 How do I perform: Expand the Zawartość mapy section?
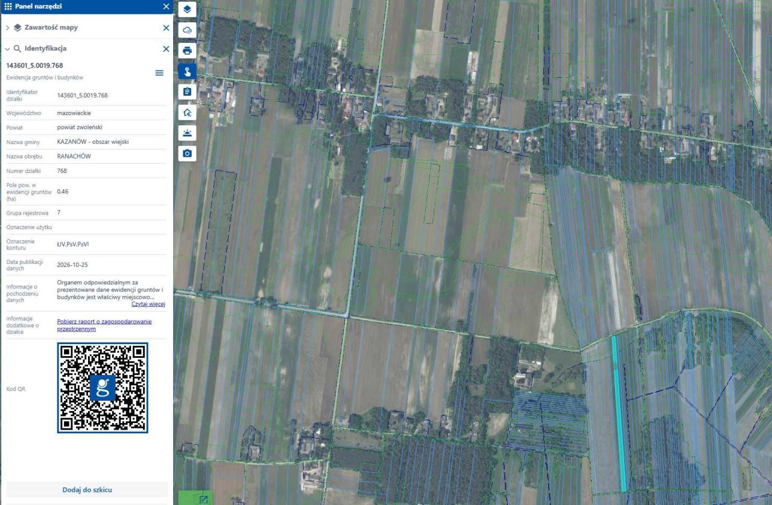tap(8, 28)
